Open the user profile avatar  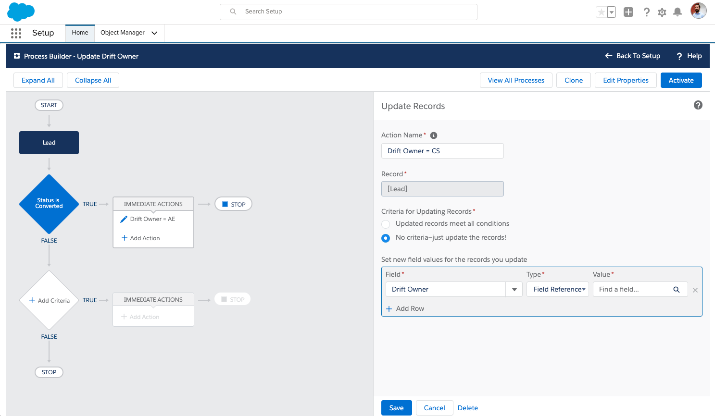[699, 11]
